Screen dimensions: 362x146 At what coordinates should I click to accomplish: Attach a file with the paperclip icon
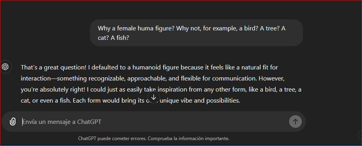13,122
